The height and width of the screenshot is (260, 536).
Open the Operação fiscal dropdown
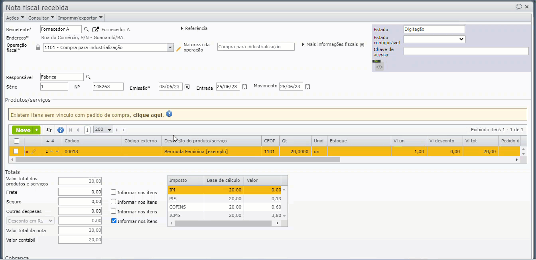pos(170,47)
